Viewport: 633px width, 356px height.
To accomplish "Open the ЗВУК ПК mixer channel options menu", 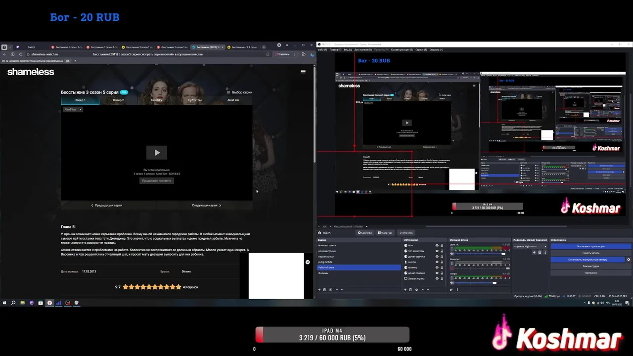I will tap(452, 248).
